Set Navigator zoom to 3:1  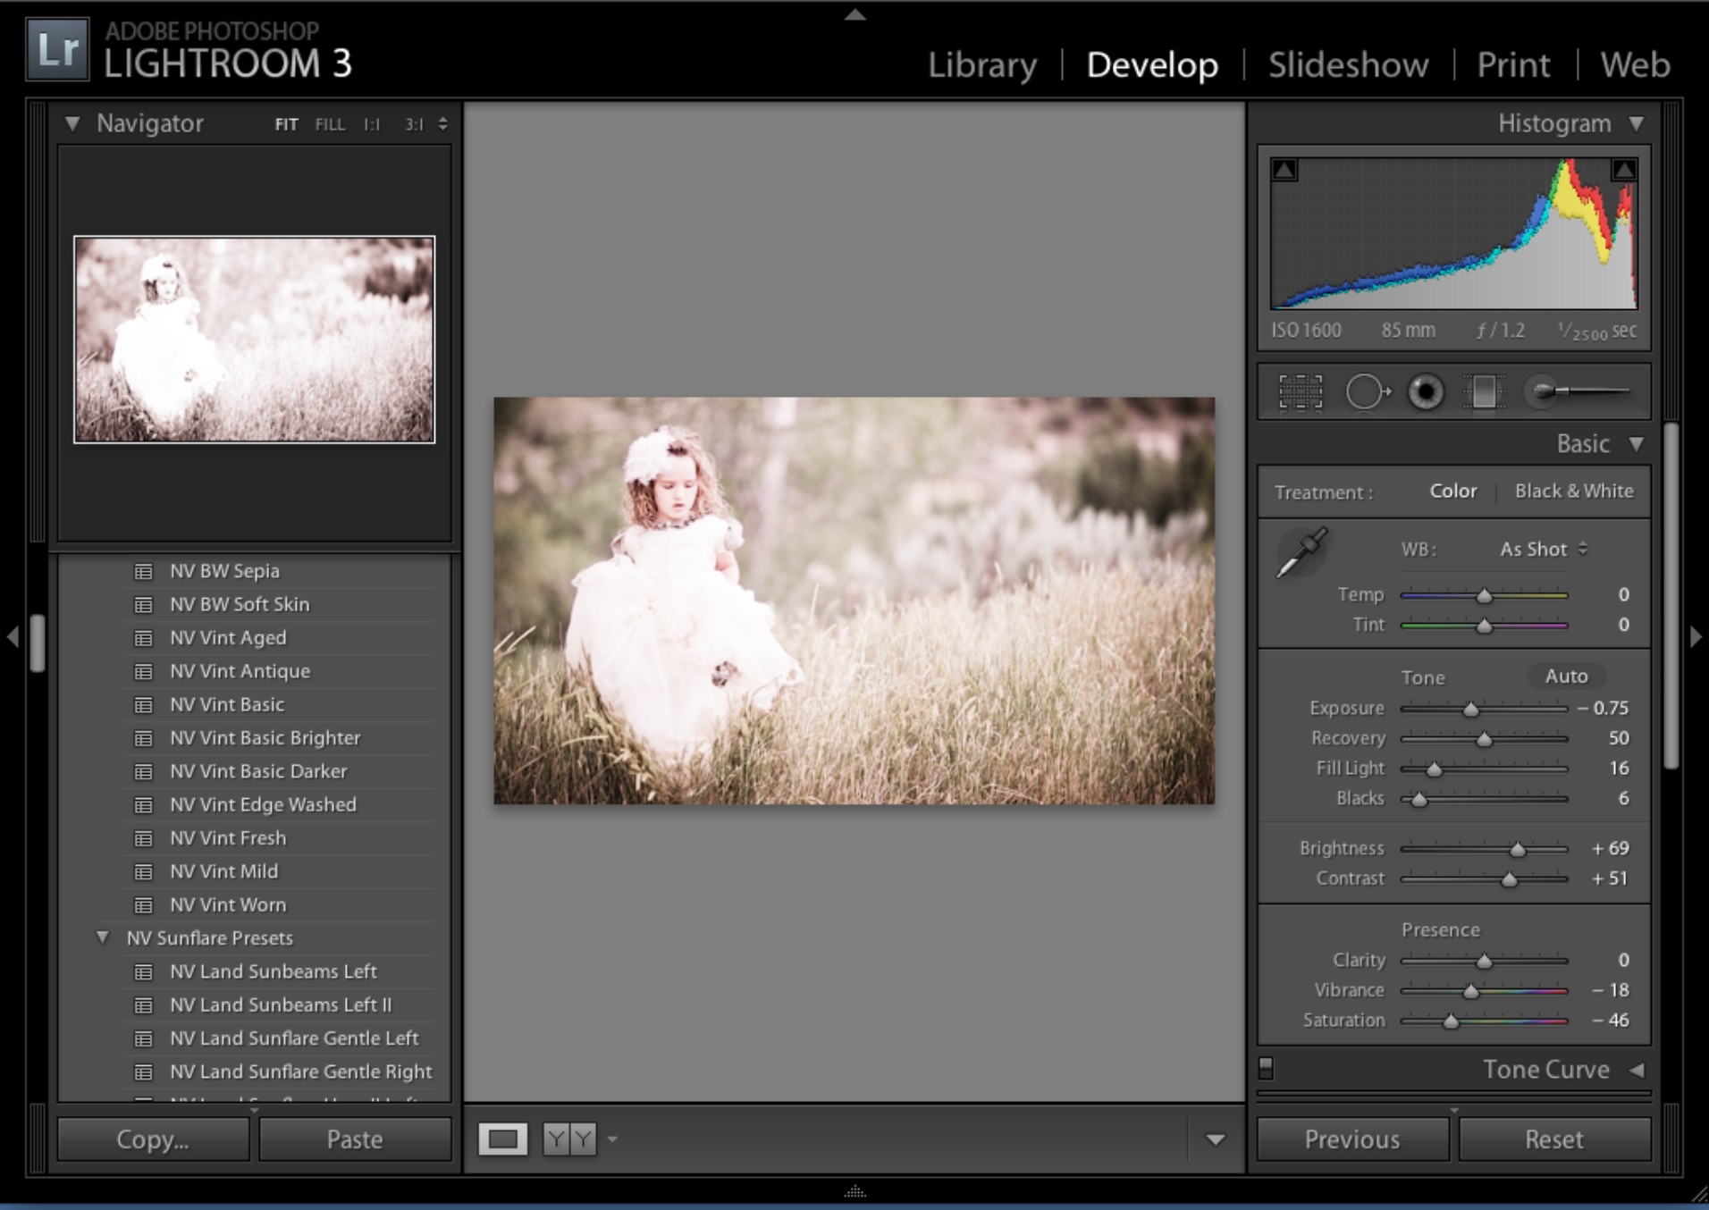414,124
